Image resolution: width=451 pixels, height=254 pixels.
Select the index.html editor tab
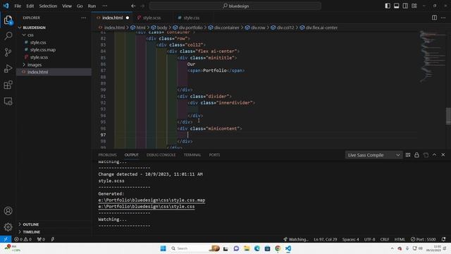(112, 18)
